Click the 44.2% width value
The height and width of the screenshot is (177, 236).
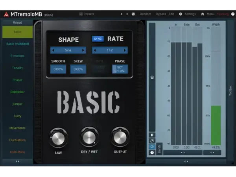coord(216,147)
